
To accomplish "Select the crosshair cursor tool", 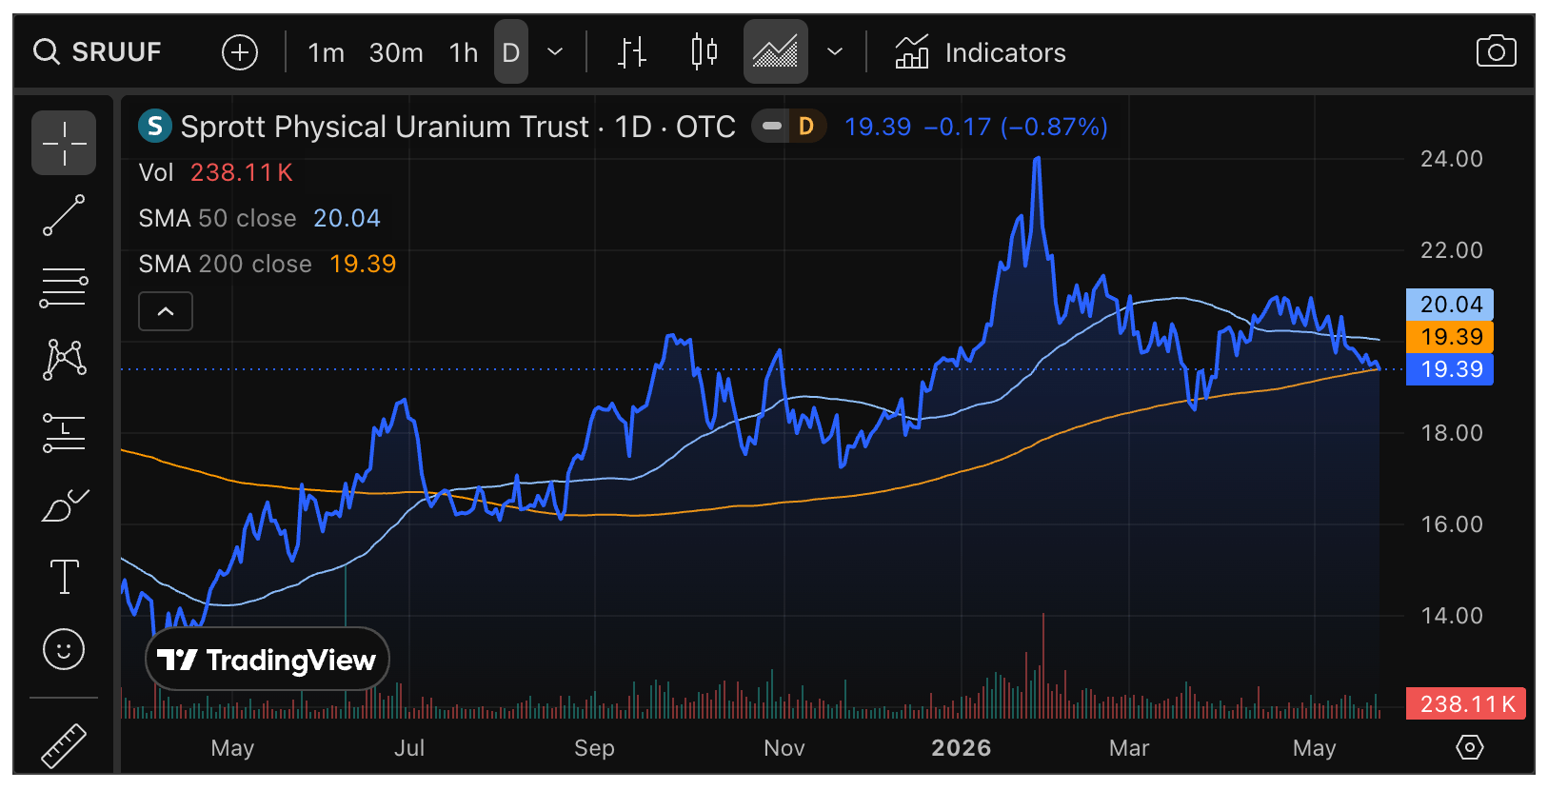I will (64, 143).
